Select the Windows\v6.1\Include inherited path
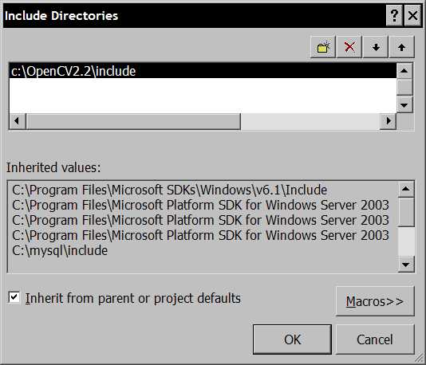This screenshot has height=365, width=426. (x=170, y=190)
